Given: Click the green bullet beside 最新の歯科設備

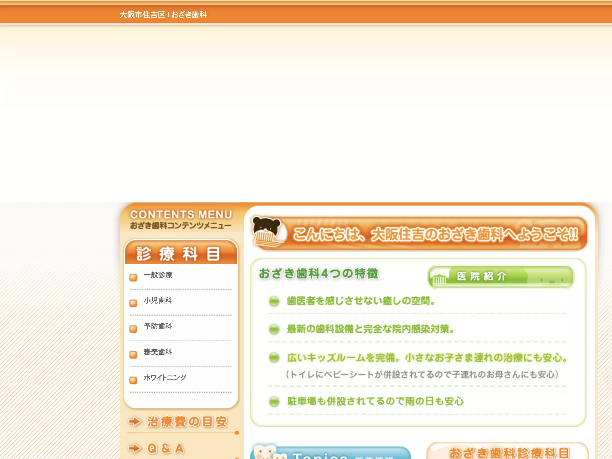Looking at the screenshot, I should click(274, 329).
